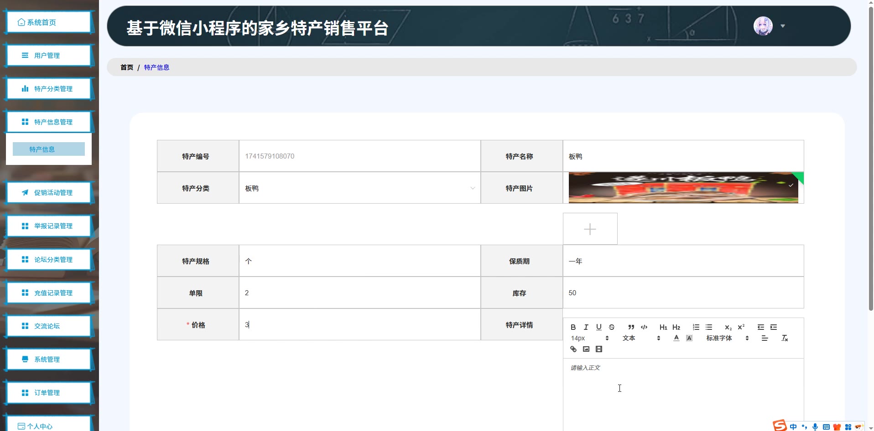Click the 保质期 input field
Viewport: 874px width, 431px height.
[x=683, y=261]
